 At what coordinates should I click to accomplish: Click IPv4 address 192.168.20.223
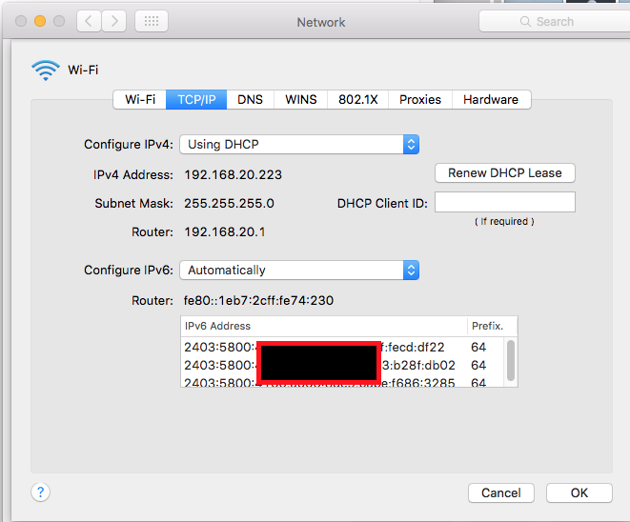pos(234,175)
